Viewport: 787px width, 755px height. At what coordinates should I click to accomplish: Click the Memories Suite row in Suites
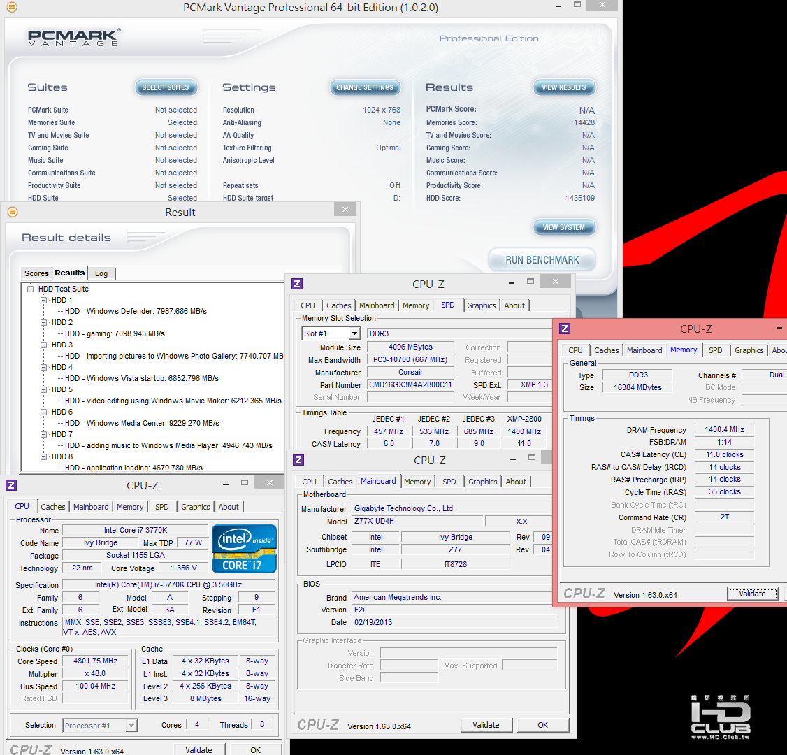point(113,122)
